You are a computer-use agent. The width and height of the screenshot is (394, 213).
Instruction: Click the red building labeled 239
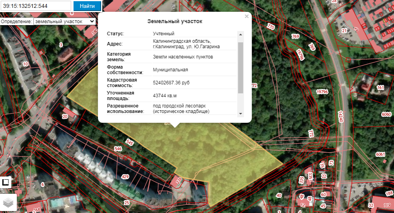pos(178,180)
